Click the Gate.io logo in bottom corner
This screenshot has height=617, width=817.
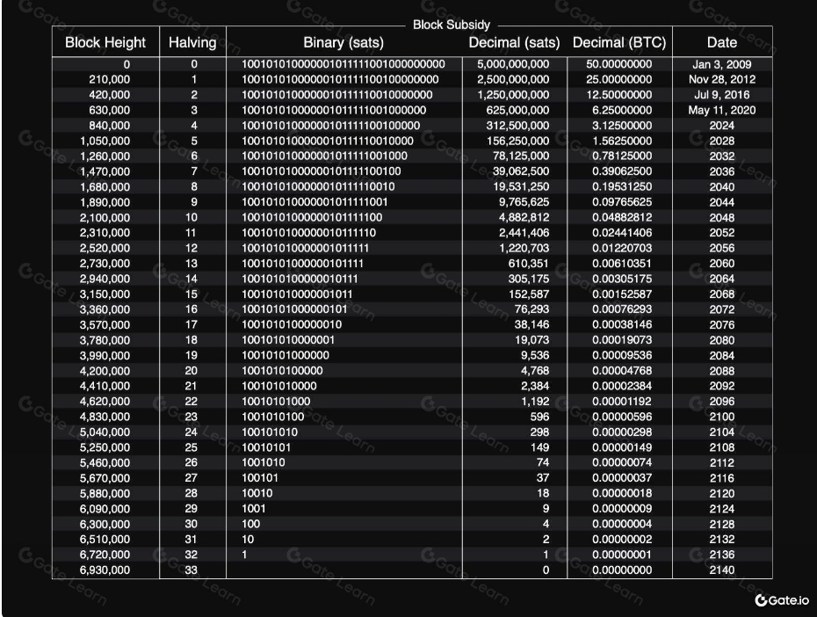coord(782,600)
